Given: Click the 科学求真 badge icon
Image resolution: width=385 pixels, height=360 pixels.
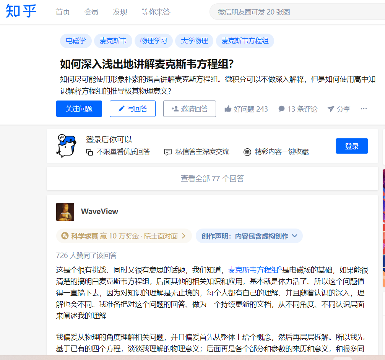Looking at the screenshot, I should [65, 236].
